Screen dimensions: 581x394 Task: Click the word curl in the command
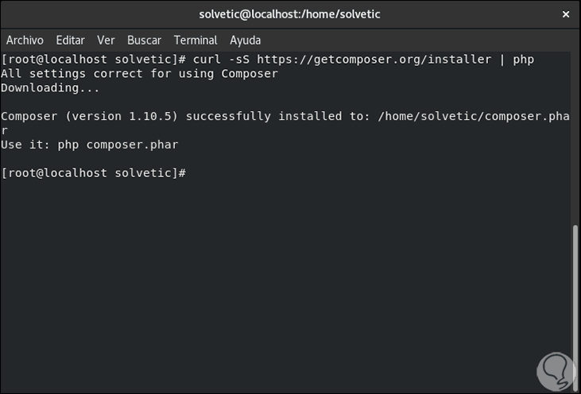pyautogui.click(x=207, y=60)
